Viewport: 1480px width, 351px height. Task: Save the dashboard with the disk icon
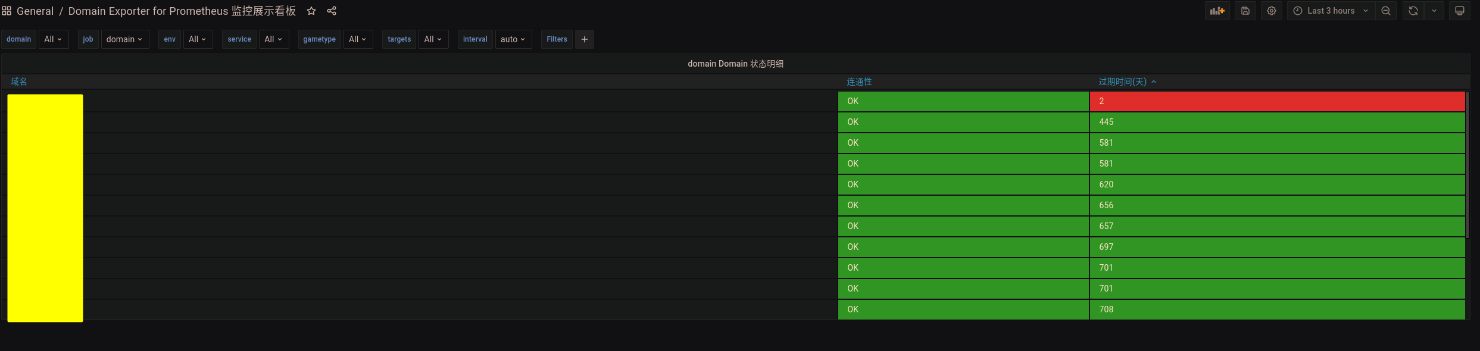(1245, 11)
